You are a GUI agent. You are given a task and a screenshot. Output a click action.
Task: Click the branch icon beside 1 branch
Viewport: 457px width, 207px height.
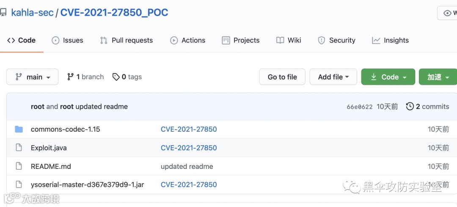[71, 77]
